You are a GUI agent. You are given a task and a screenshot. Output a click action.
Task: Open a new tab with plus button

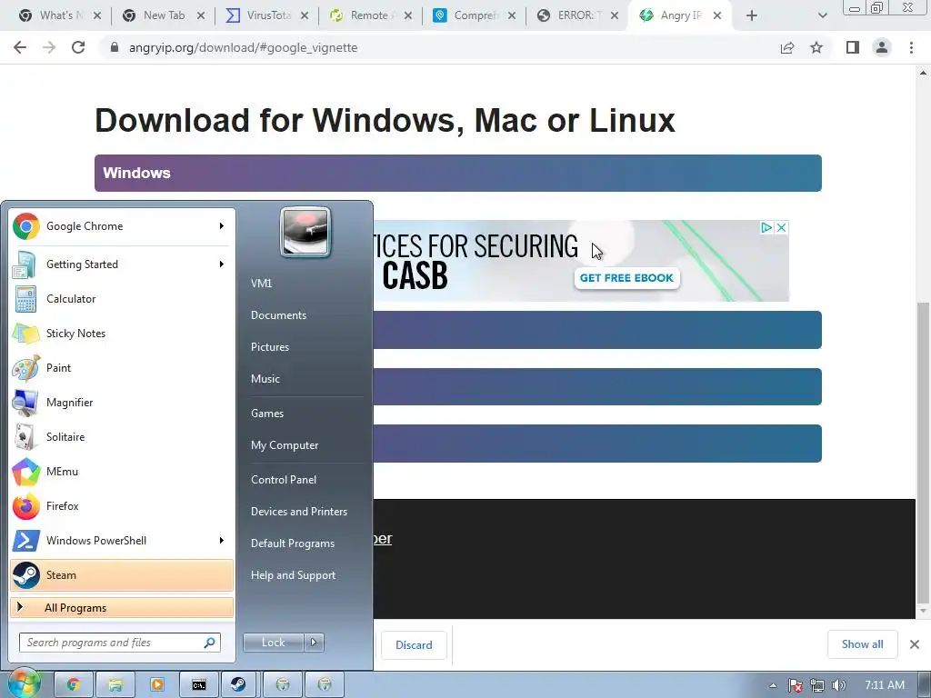point(752,15)
